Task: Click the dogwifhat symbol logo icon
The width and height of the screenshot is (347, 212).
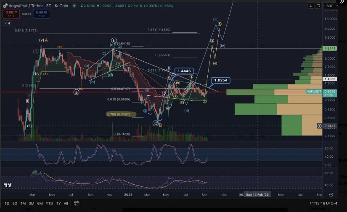Action: pyautogui.click(x=5, y=6)
